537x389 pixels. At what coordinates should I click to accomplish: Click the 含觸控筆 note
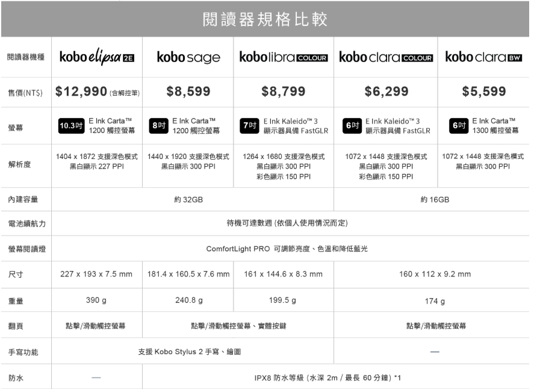125,93
